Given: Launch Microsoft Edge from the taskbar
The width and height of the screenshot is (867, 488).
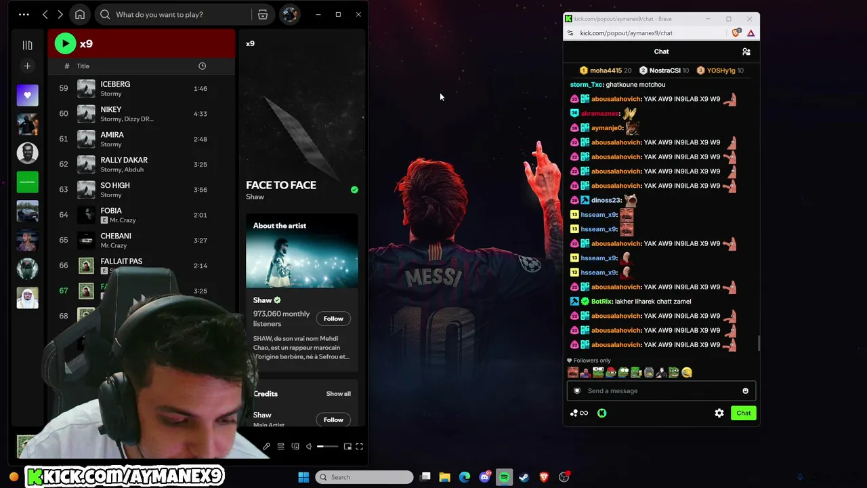Looking at the screenshot, I should click(x=465, y=477).
